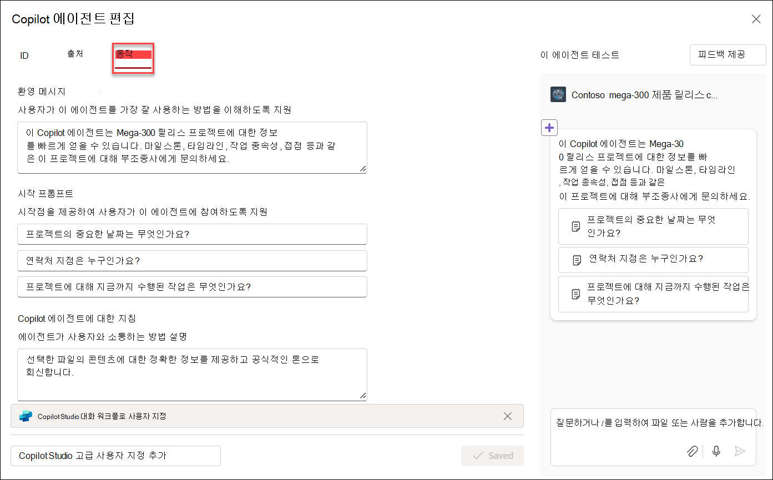Click the notepad icon beside 연락처 지점 suggestion
This screenshot has height=480, width=773.
(x=577, y=260)
